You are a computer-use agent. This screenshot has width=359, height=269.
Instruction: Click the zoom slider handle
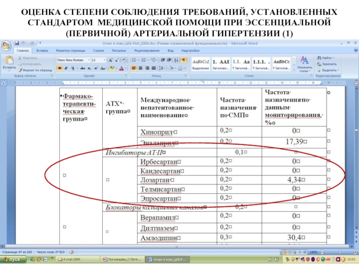[x=340, y=252]
